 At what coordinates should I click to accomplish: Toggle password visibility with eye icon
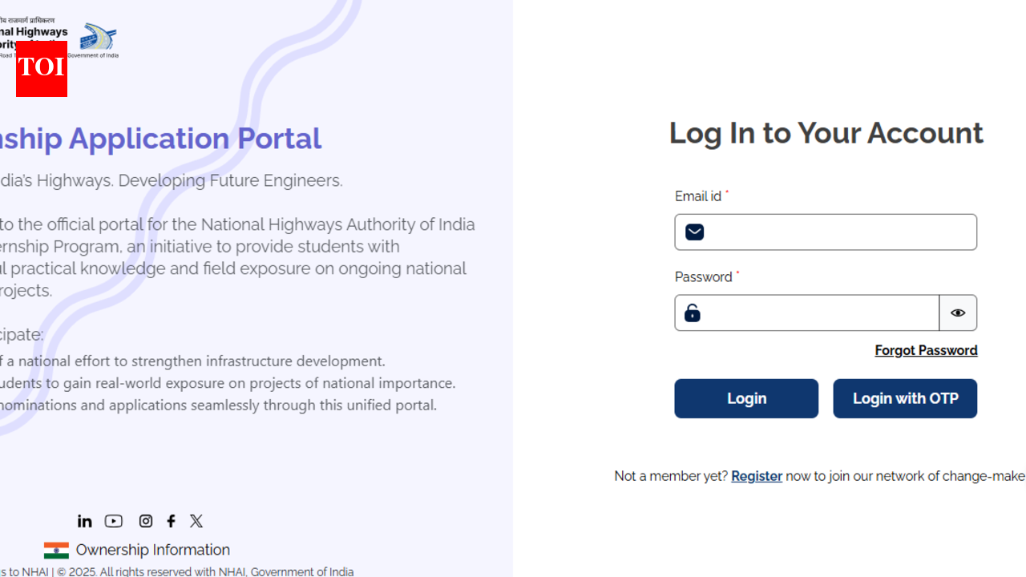[x=958, y=313]
